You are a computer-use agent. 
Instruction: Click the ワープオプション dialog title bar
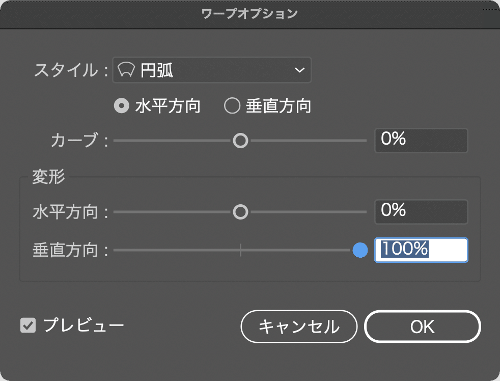pyautogui.click(x=249, y=14)
